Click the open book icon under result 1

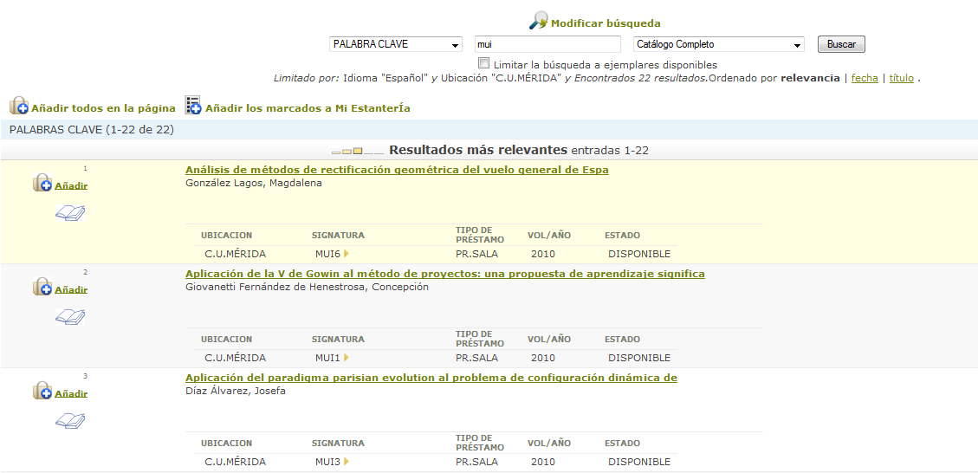click(x=70, y=213)
